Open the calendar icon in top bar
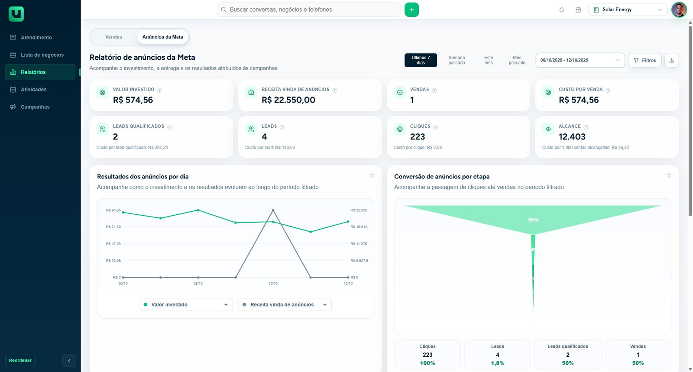 pyautogui.click(x=578, y=10)
